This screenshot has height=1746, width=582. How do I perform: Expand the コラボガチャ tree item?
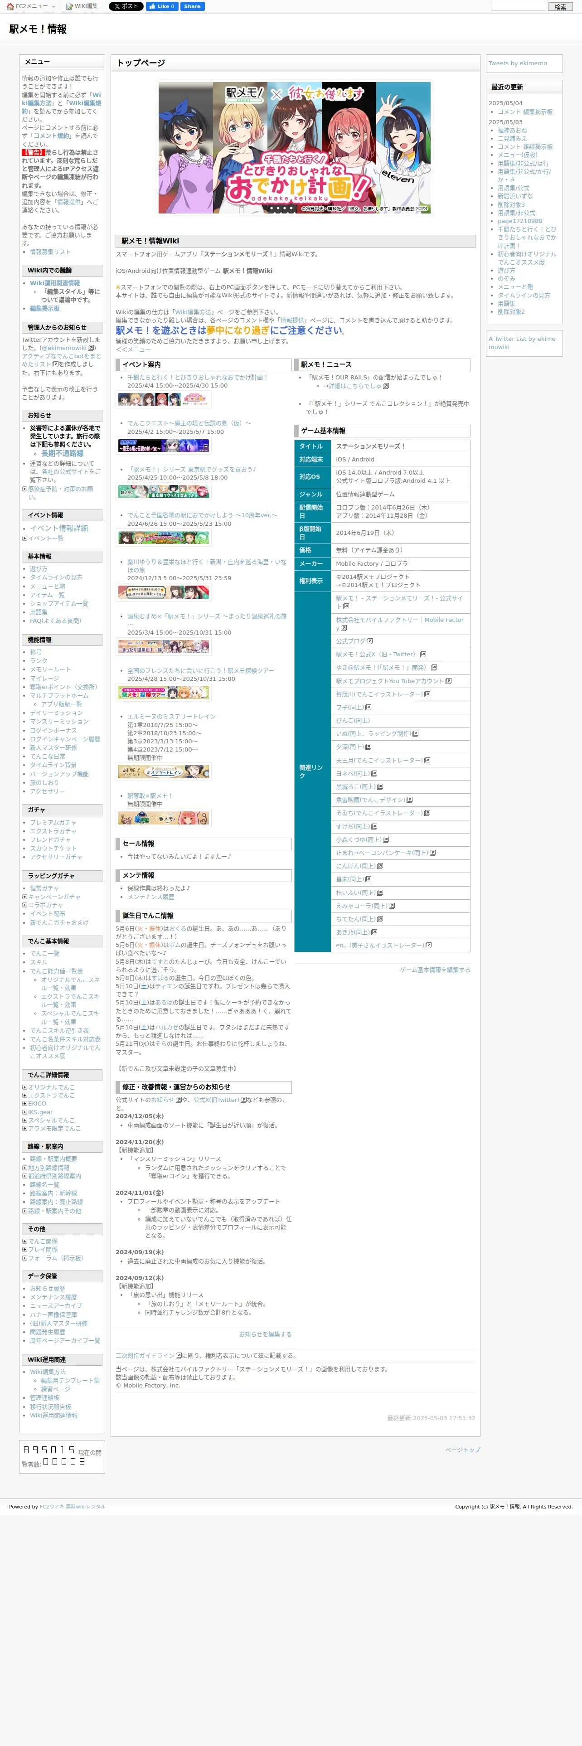24,905
